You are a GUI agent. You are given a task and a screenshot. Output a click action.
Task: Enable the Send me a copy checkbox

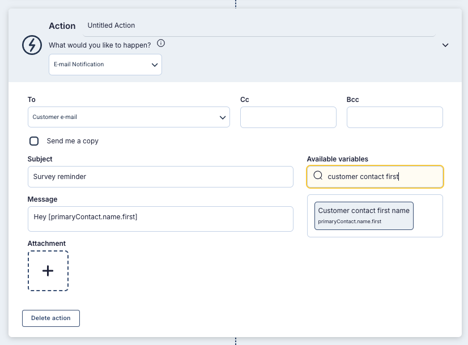34,141
